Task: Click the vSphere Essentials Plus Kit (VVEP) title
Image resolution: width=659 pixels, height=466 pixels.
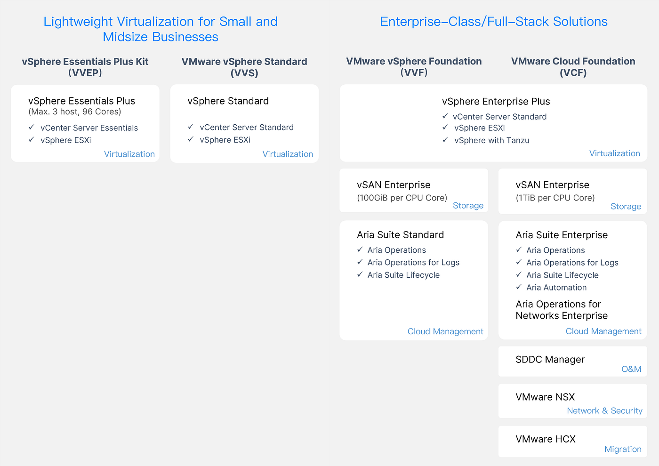Action: pyautogui.click(x=85, y=67)
